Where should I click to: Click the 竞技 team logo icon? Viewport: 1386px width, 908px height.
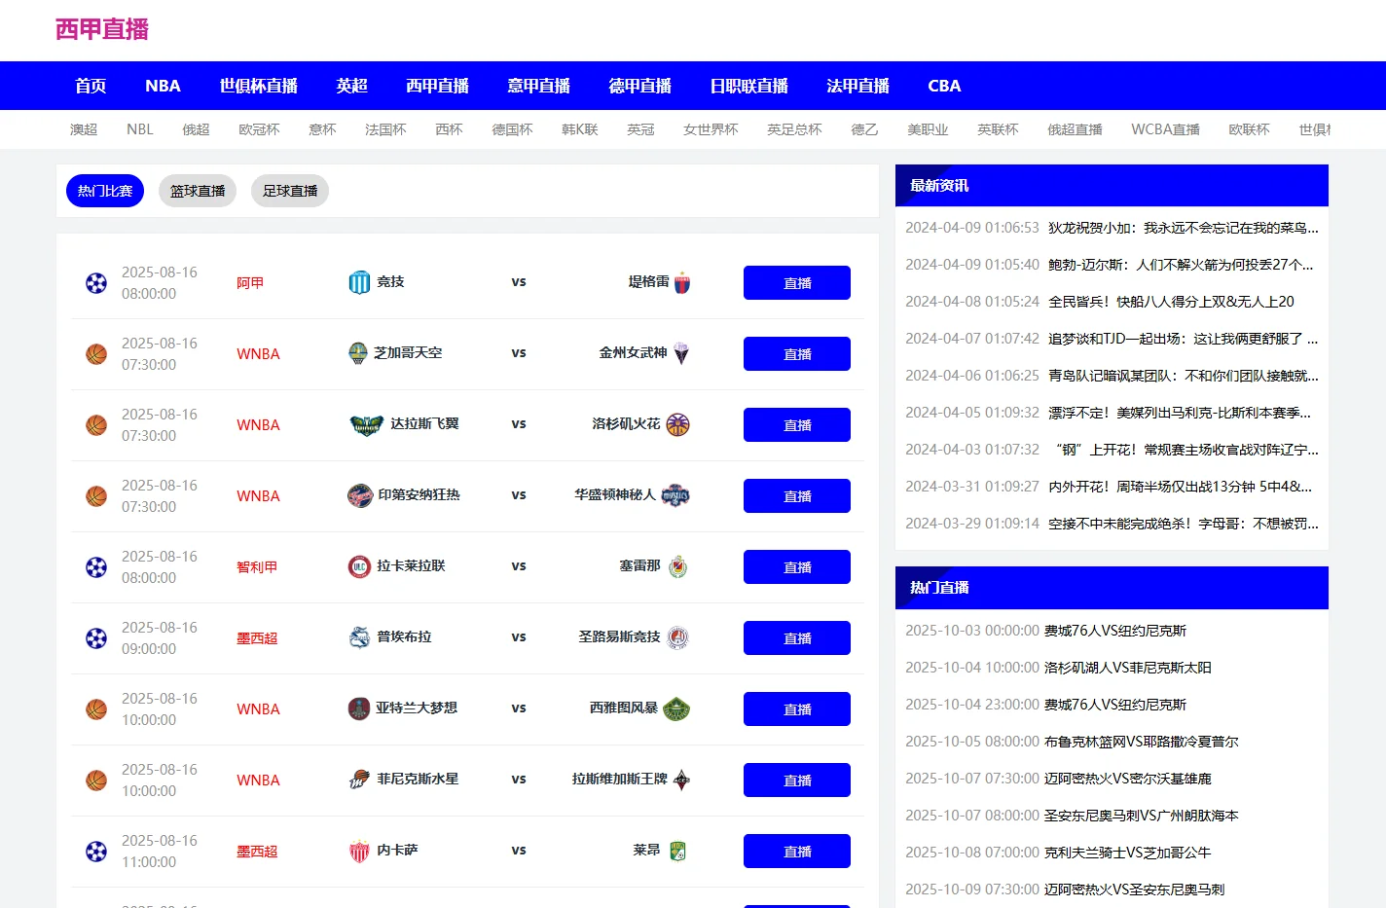point(359,282)
